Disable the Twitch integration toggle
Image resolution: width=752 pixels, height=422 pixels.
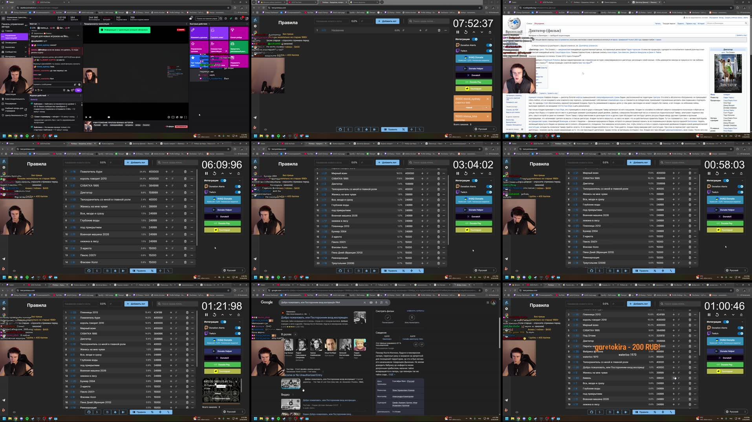point(489,50)
